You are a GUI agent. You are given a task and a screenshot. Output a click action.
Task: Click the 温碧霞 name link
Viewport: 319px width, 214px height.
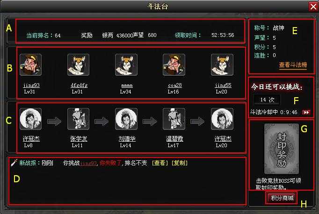pos(174,139)
